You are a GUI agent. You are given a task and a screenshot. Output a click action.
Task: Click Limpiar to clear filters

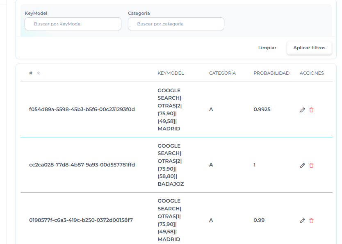(x=267, y=48)
